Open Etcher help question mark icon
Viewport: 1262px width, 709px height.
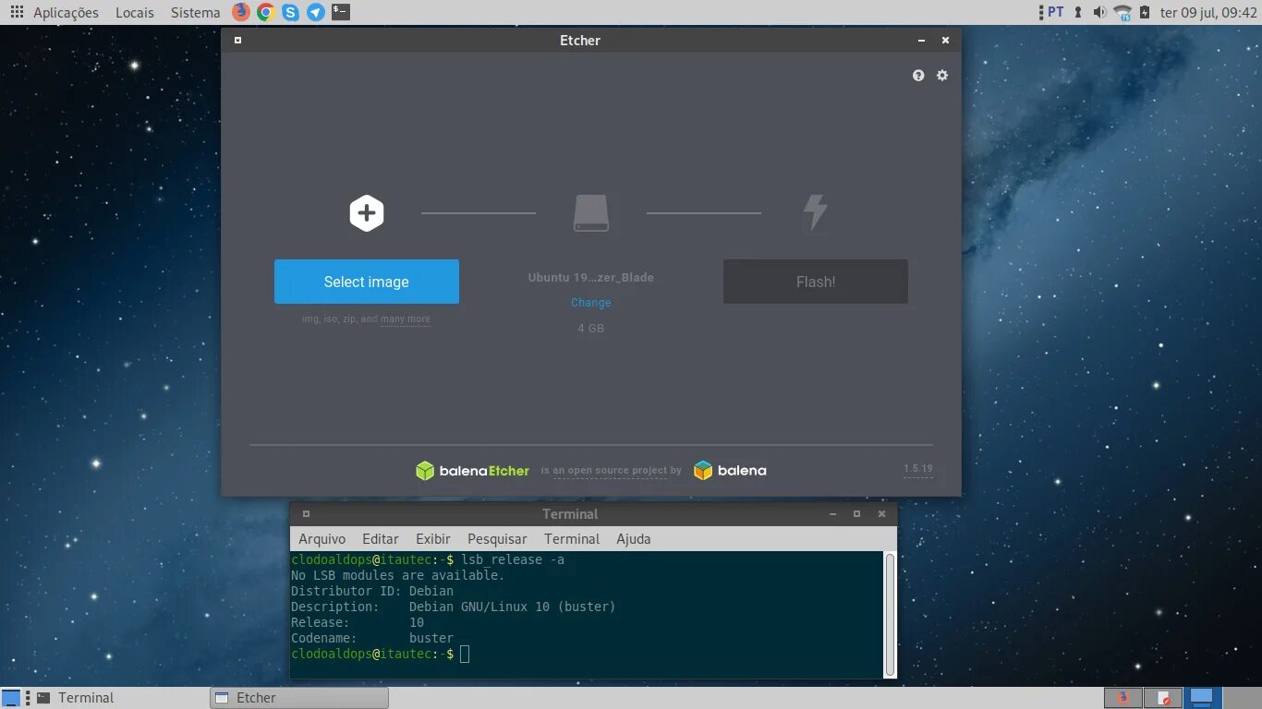coord(918,76)
